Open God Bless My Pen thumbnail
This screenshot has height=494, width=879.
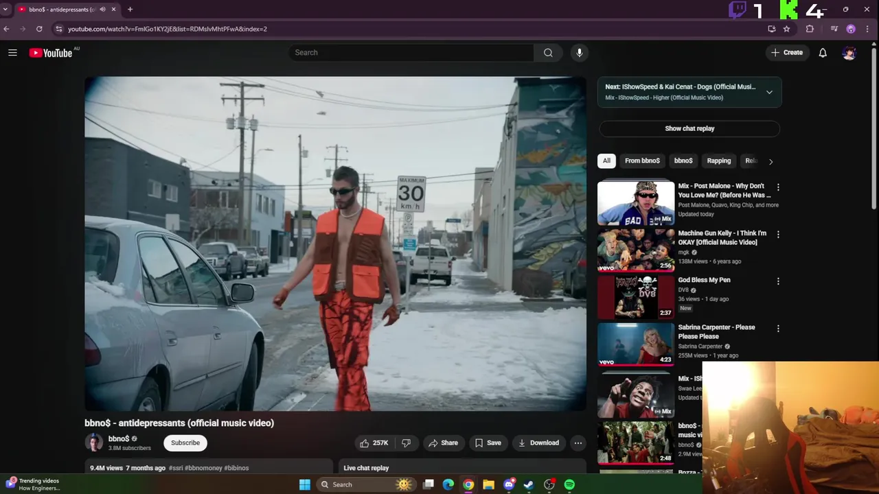tap(636, 297)
